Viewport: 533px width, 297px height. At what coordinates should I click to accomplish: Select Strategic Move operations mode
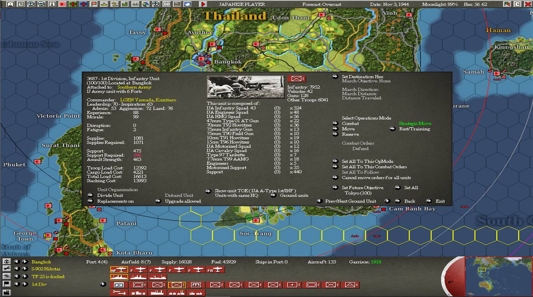click(415, 123)
